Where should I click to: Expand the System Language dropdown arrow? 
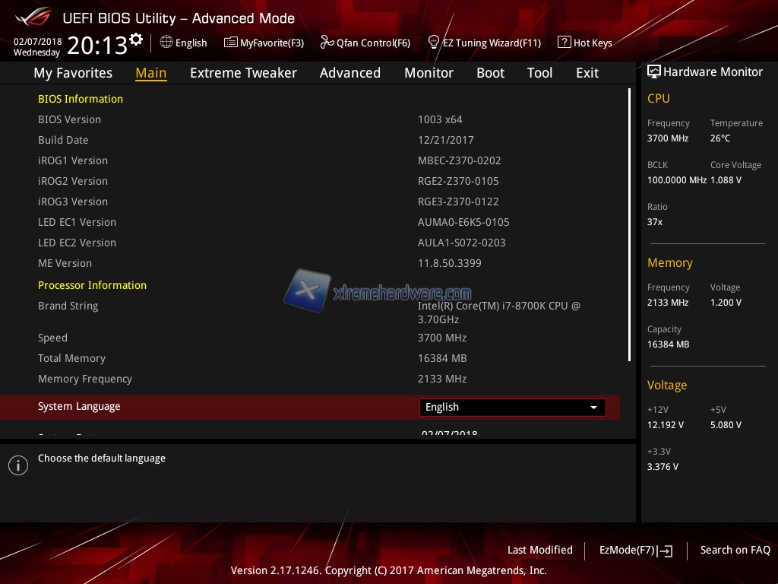click(x=593, y=408)
